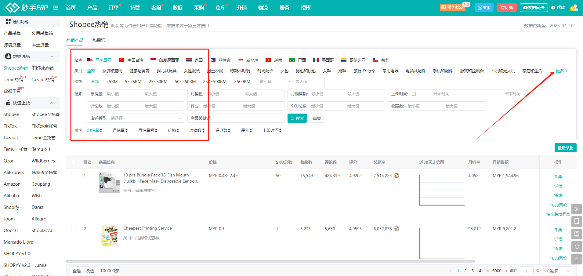
Task: Click the double-chevron expand floating icon
Action: tap(577, 209)
